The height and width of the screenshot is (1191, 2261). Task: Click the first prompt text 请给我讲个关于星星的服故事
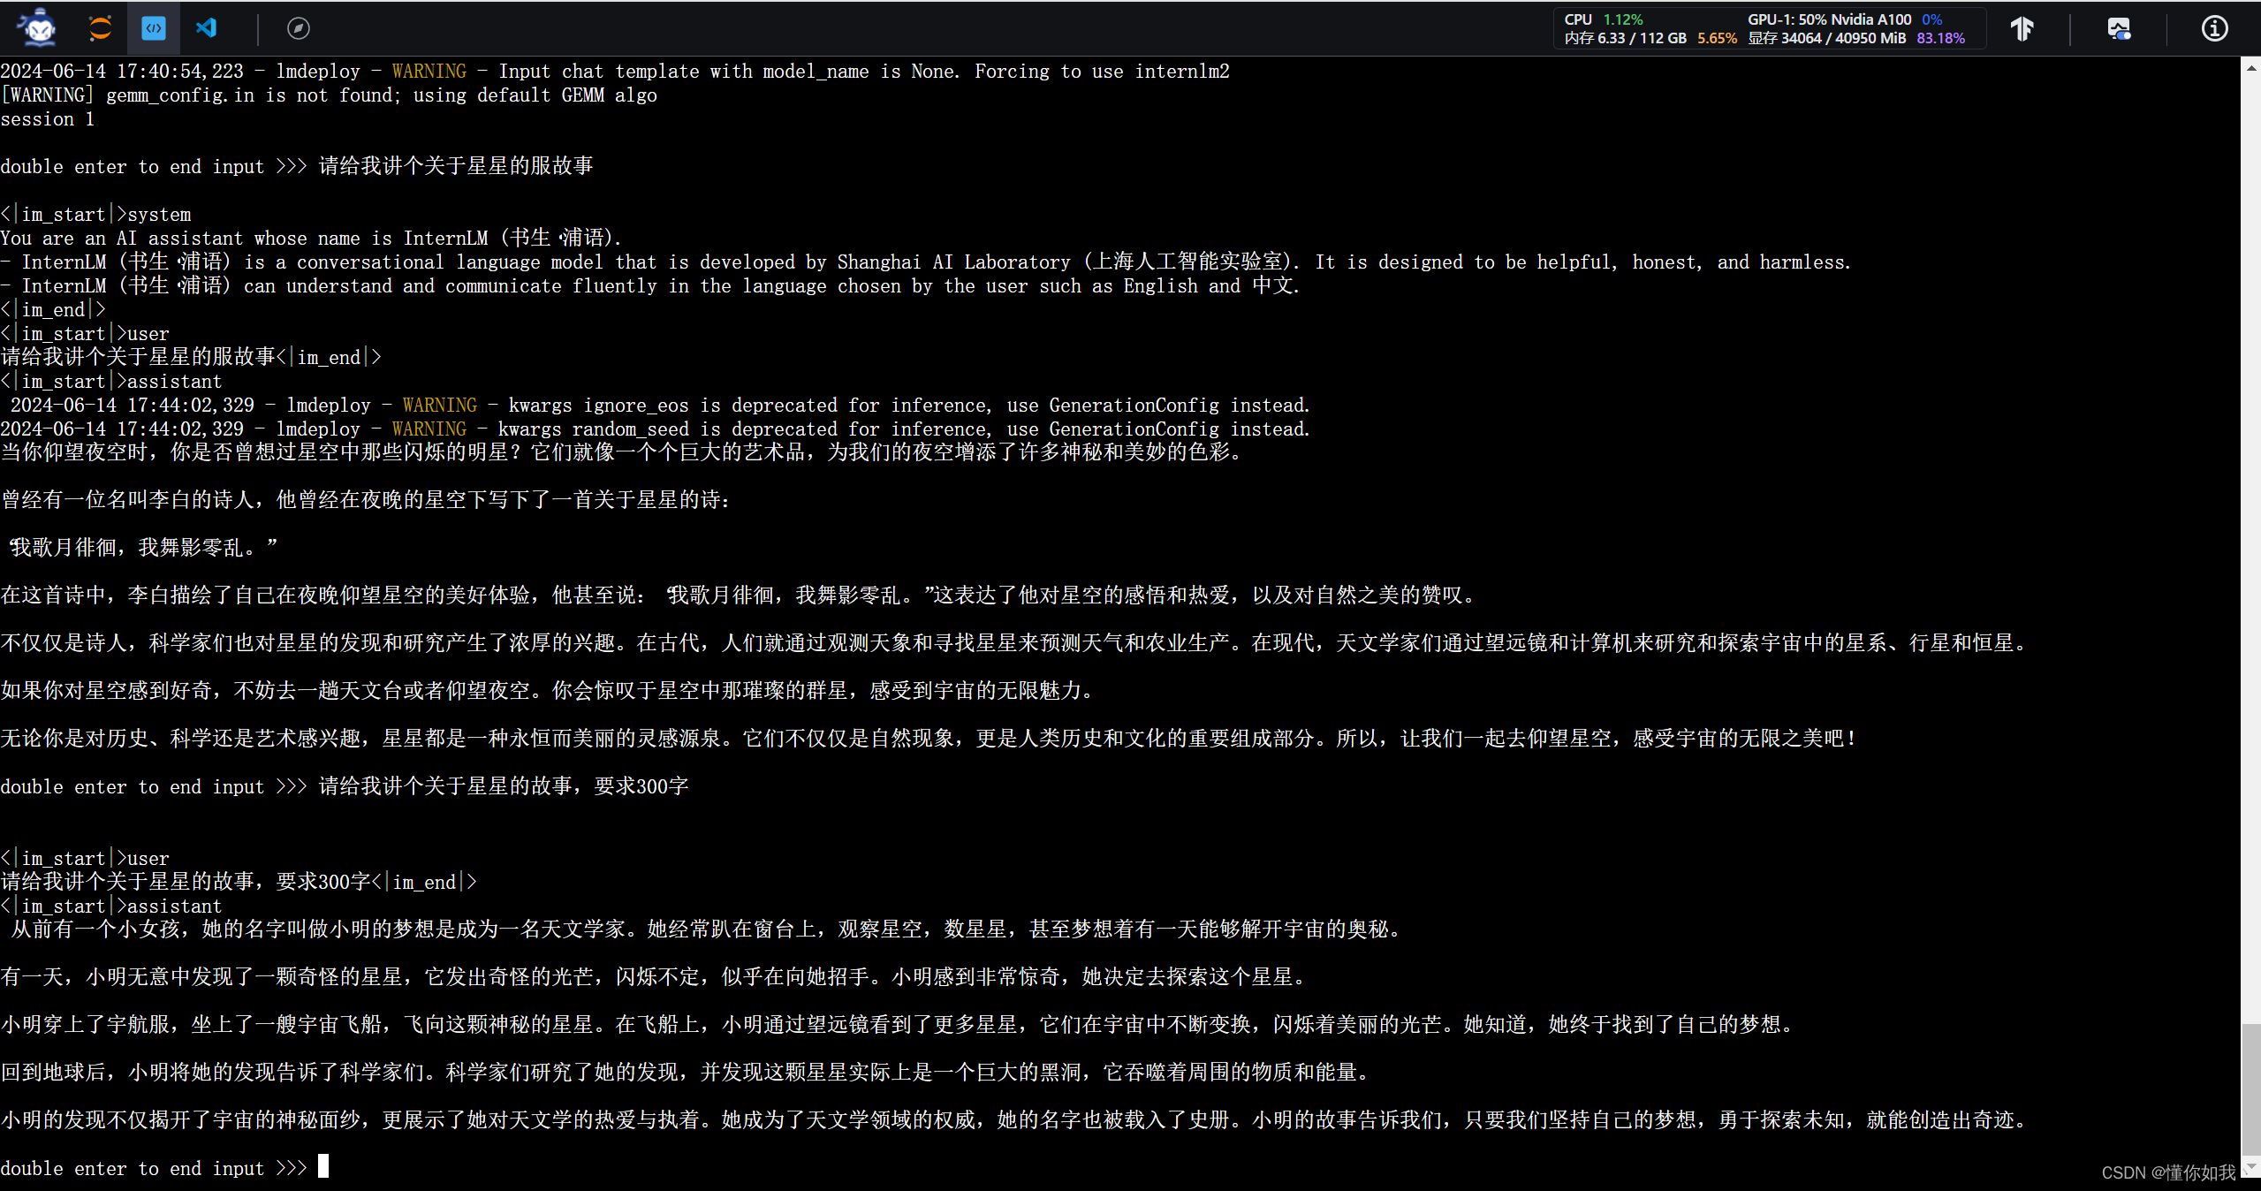tap(456, 166)
